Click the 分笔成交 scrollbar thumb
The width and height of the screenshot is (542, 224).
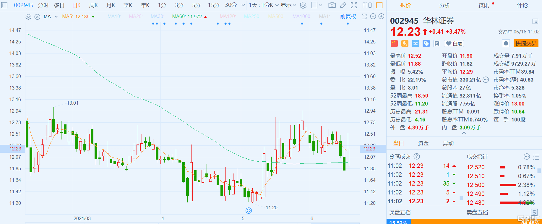click(461, 198)
